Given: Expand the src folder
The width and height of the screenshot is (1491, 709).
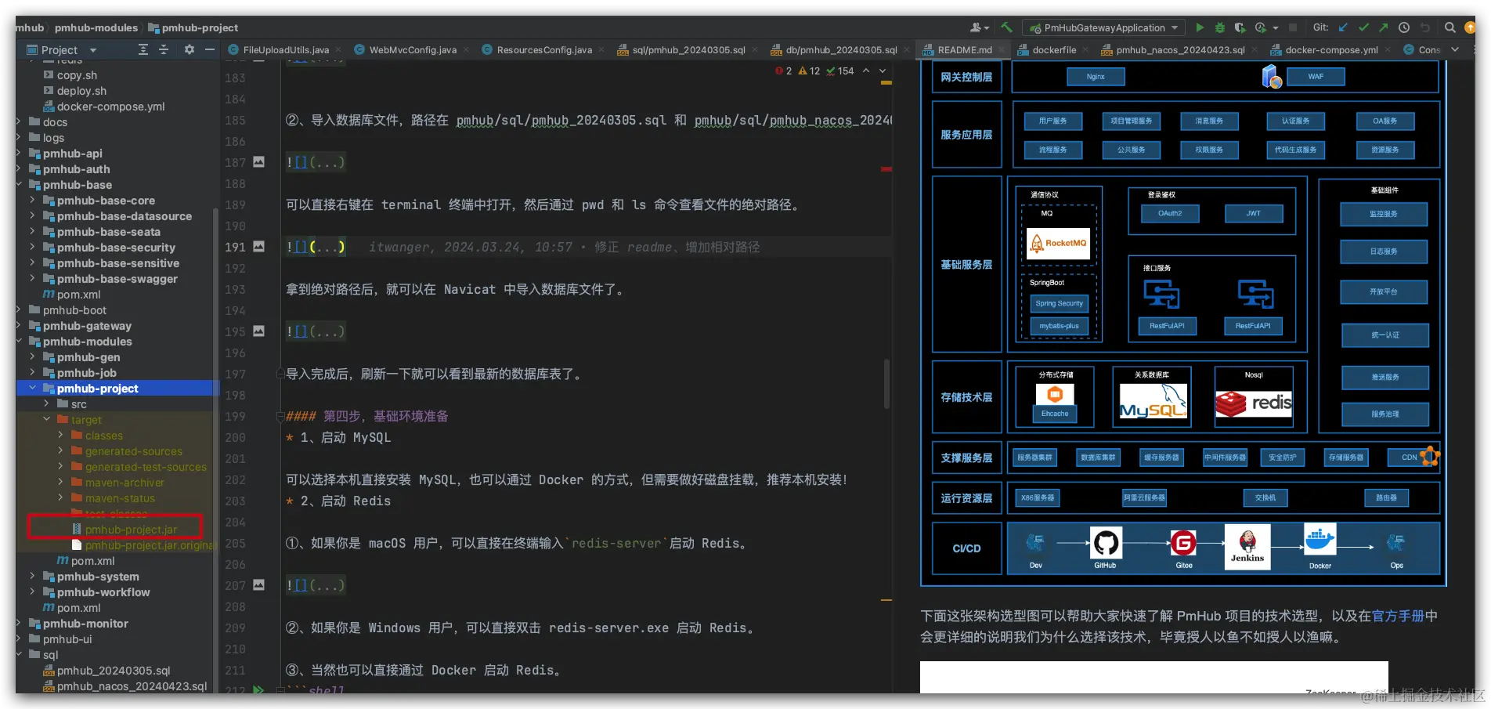Looking at the screenshot, I should [x=46, y=404].
